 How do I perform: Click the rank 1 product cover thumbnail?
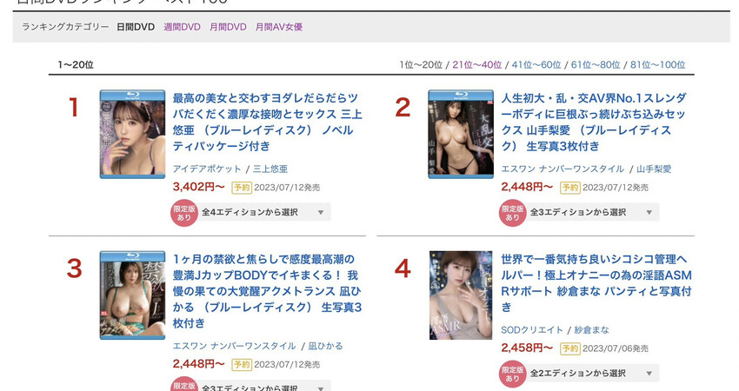pos(132,135)
